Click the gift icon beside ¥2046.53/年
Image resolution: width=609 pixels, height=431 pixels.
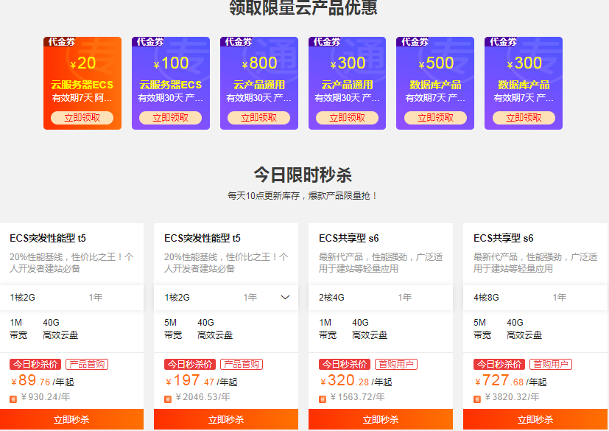tap(168, 399)
